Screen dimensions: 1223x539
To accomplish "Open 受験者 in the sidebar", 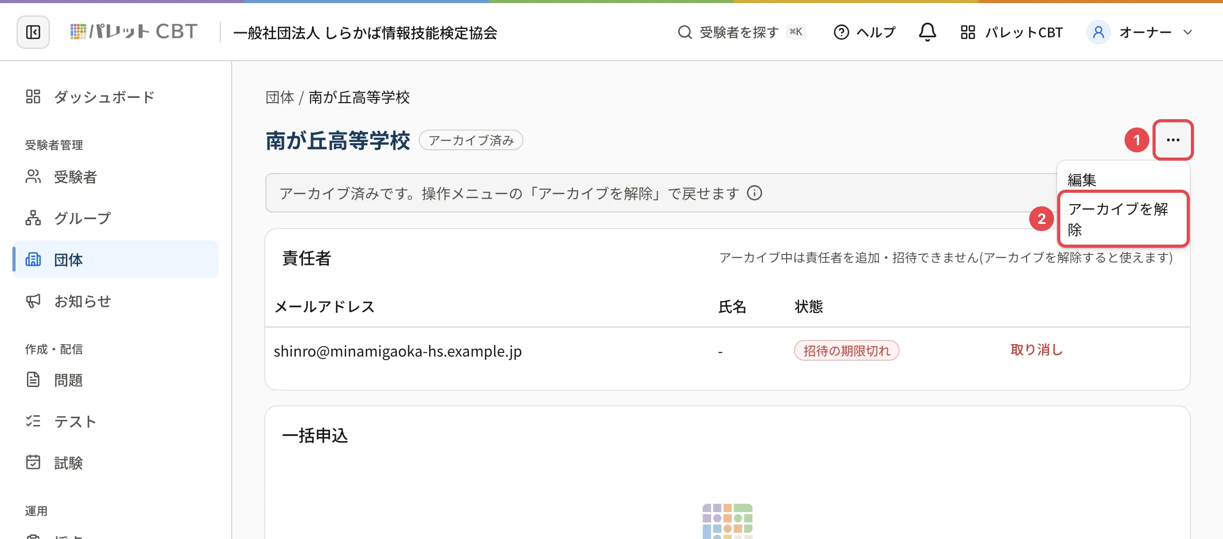I will pyautogui.click(x=116, y=177).
